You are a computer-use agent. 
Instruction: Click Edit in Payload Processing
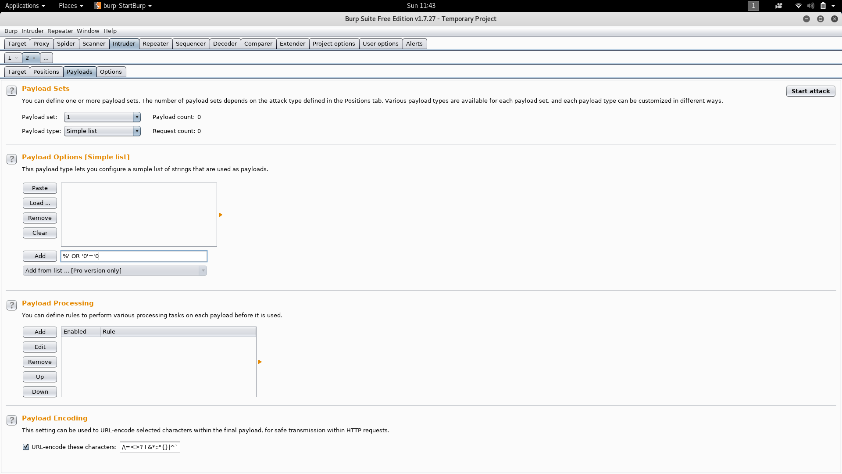click(x=40, y=347)
